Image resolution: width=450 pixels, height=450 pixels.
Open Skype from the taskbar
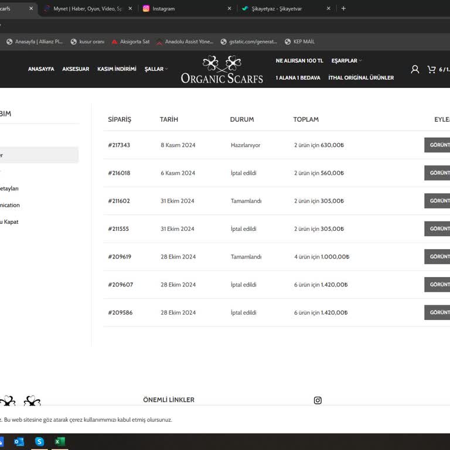39,441
